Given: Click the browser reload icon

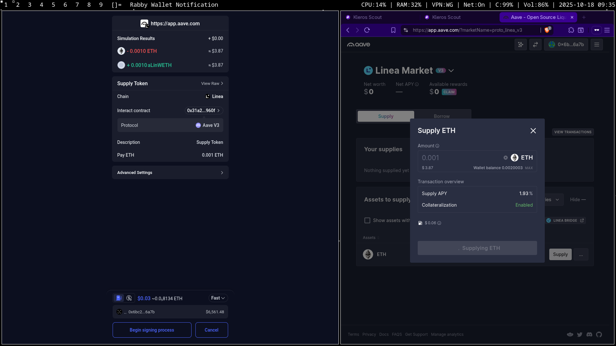Looking at the screenshot, I should pos(367,30).
